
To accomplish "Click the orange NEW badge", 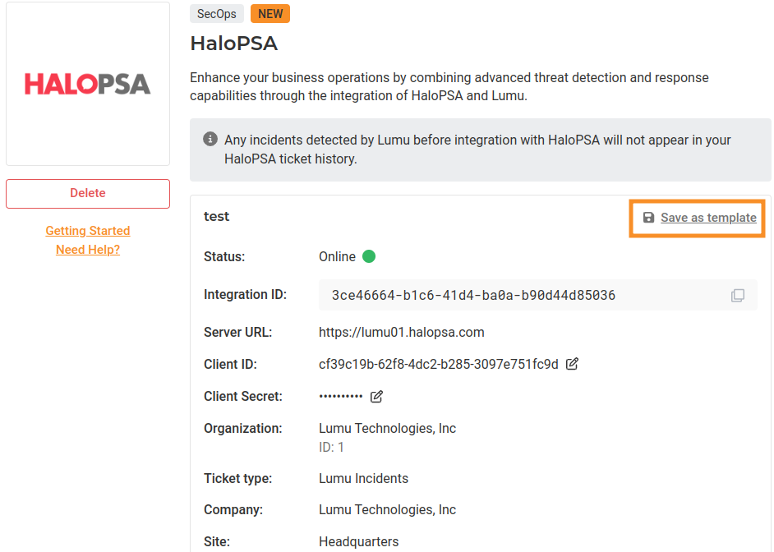I will point(270,14).
